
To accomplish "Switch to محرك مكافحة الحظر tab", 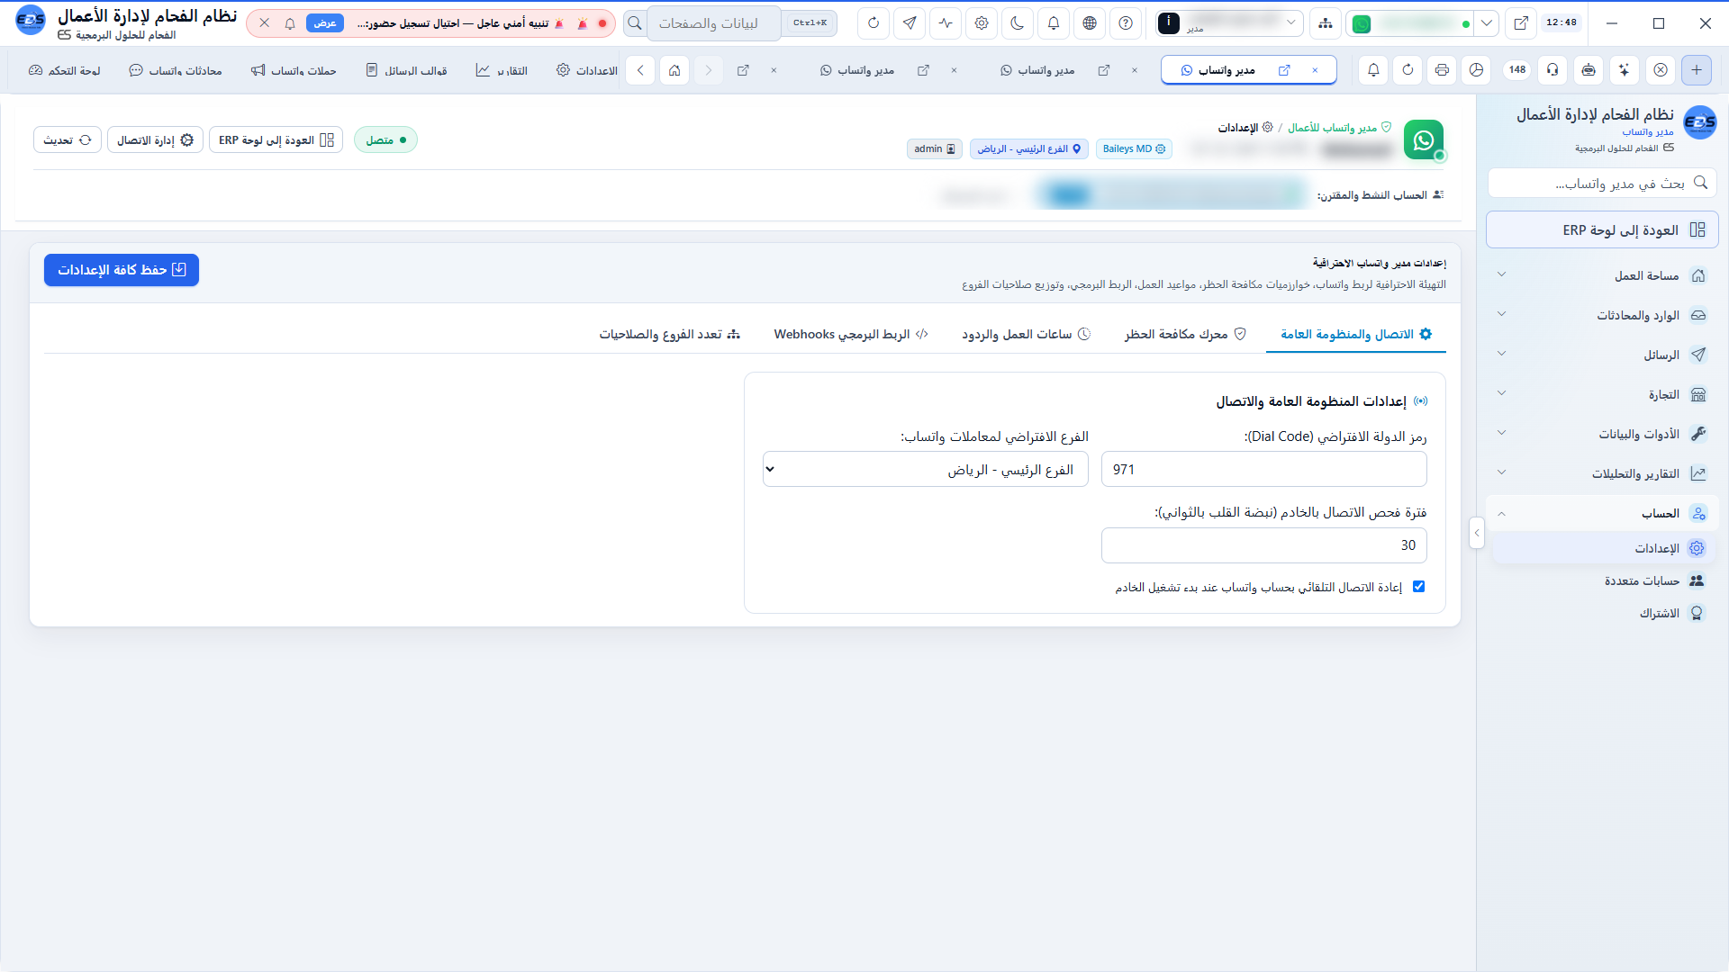I will click(x=1185, y=335).
